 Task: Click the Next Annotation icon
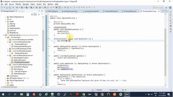coord(75,8)
